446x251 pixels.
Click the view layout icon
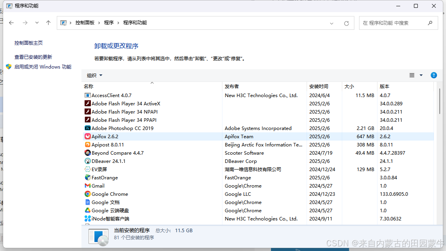[x=412, y=76]
